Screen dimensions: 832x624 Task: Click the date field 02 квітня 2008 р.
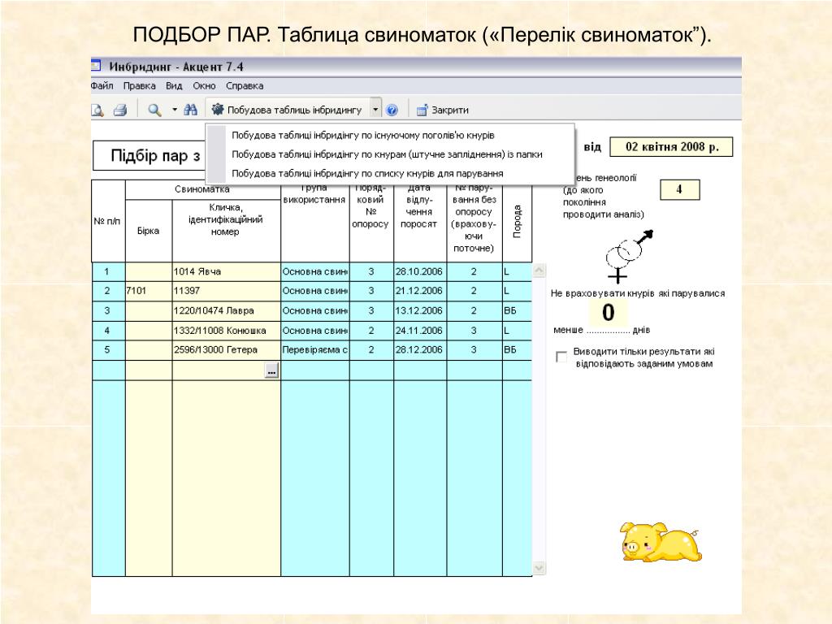[x=671, y=147]
